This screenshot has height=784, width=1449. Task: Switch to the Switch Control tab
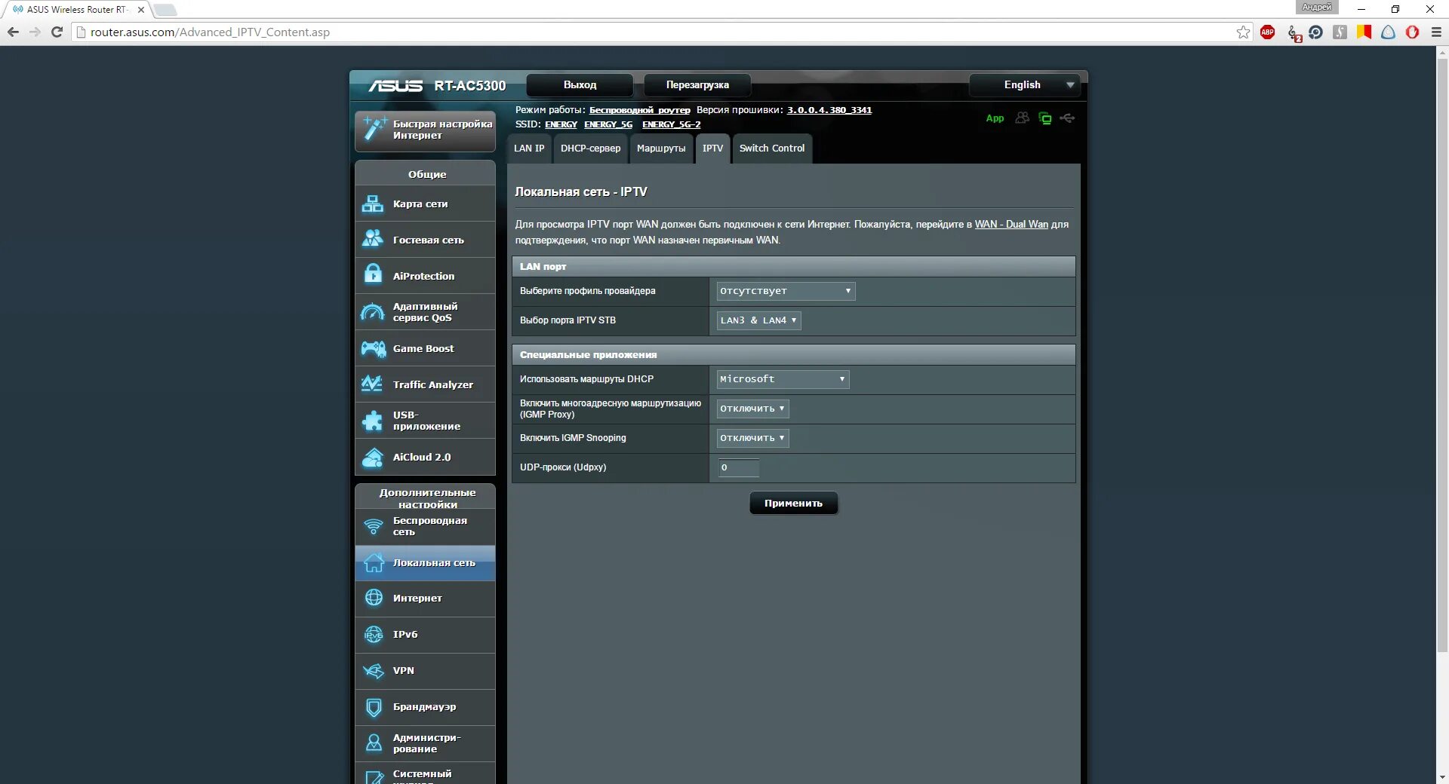coord(772,149)
